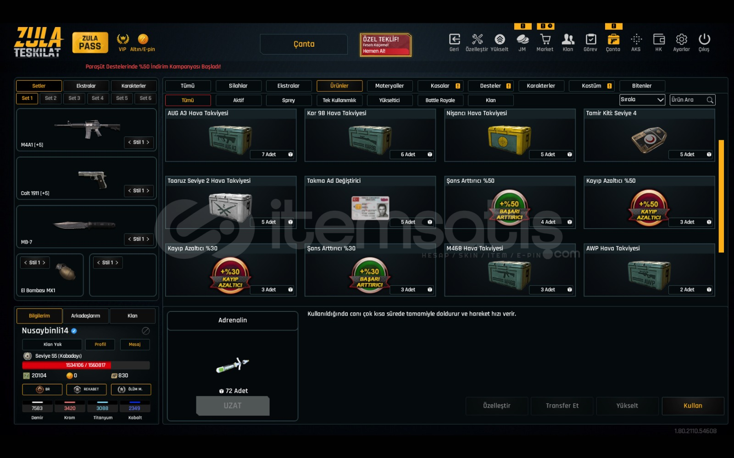Click the info icon on AUG A3 Hava Takviyesi
Viewport: 734px width, 458px height.
coord(290,155)
